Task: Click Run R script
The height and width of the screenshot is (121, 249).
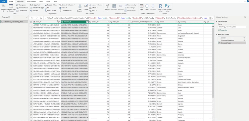Action: [x=160, y=8]
